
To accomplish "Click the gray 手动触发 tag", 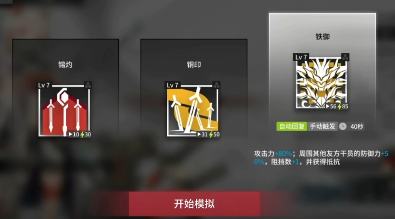I will coord(323,126).
